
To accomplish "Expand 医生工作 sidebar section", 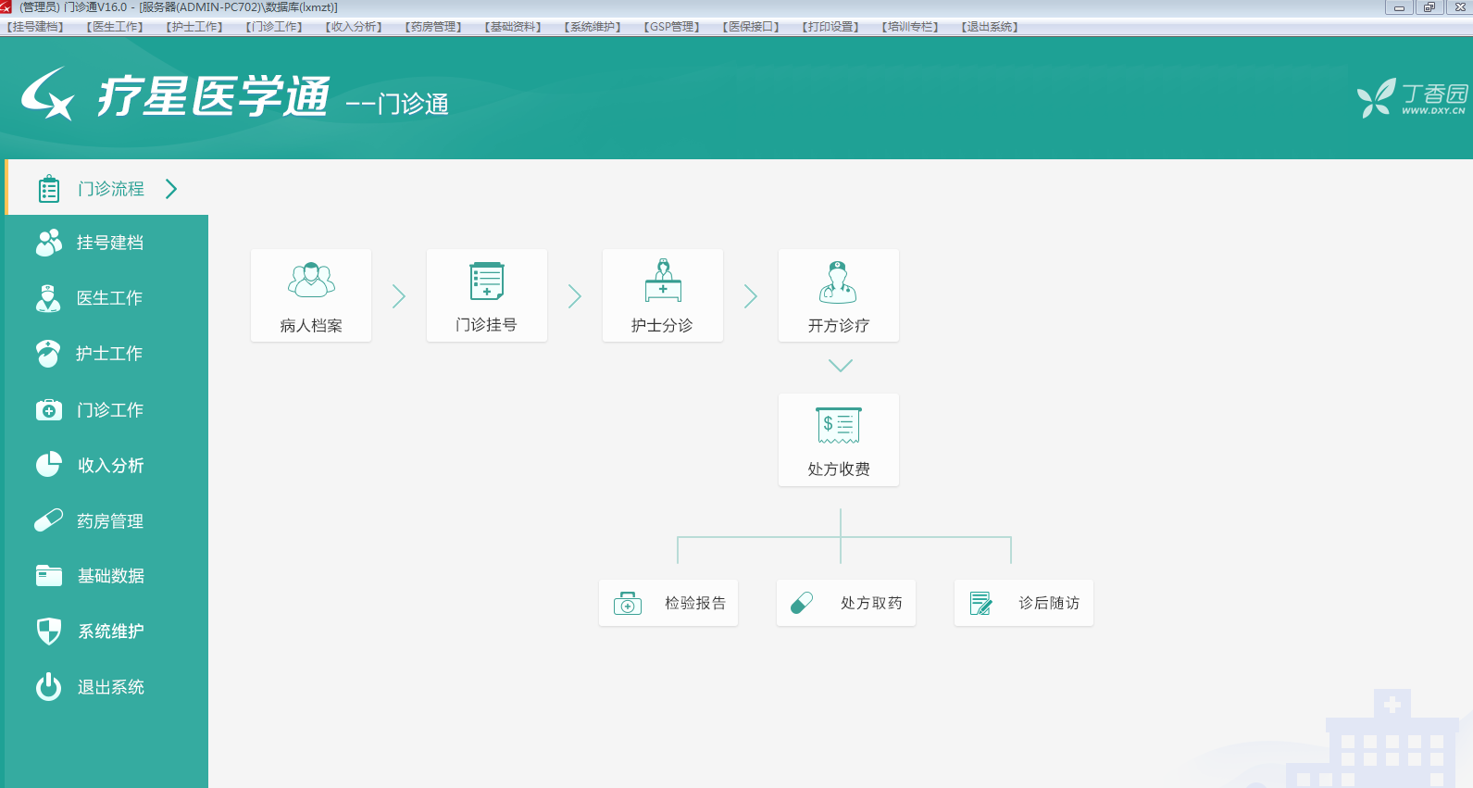I will (109, 298).
